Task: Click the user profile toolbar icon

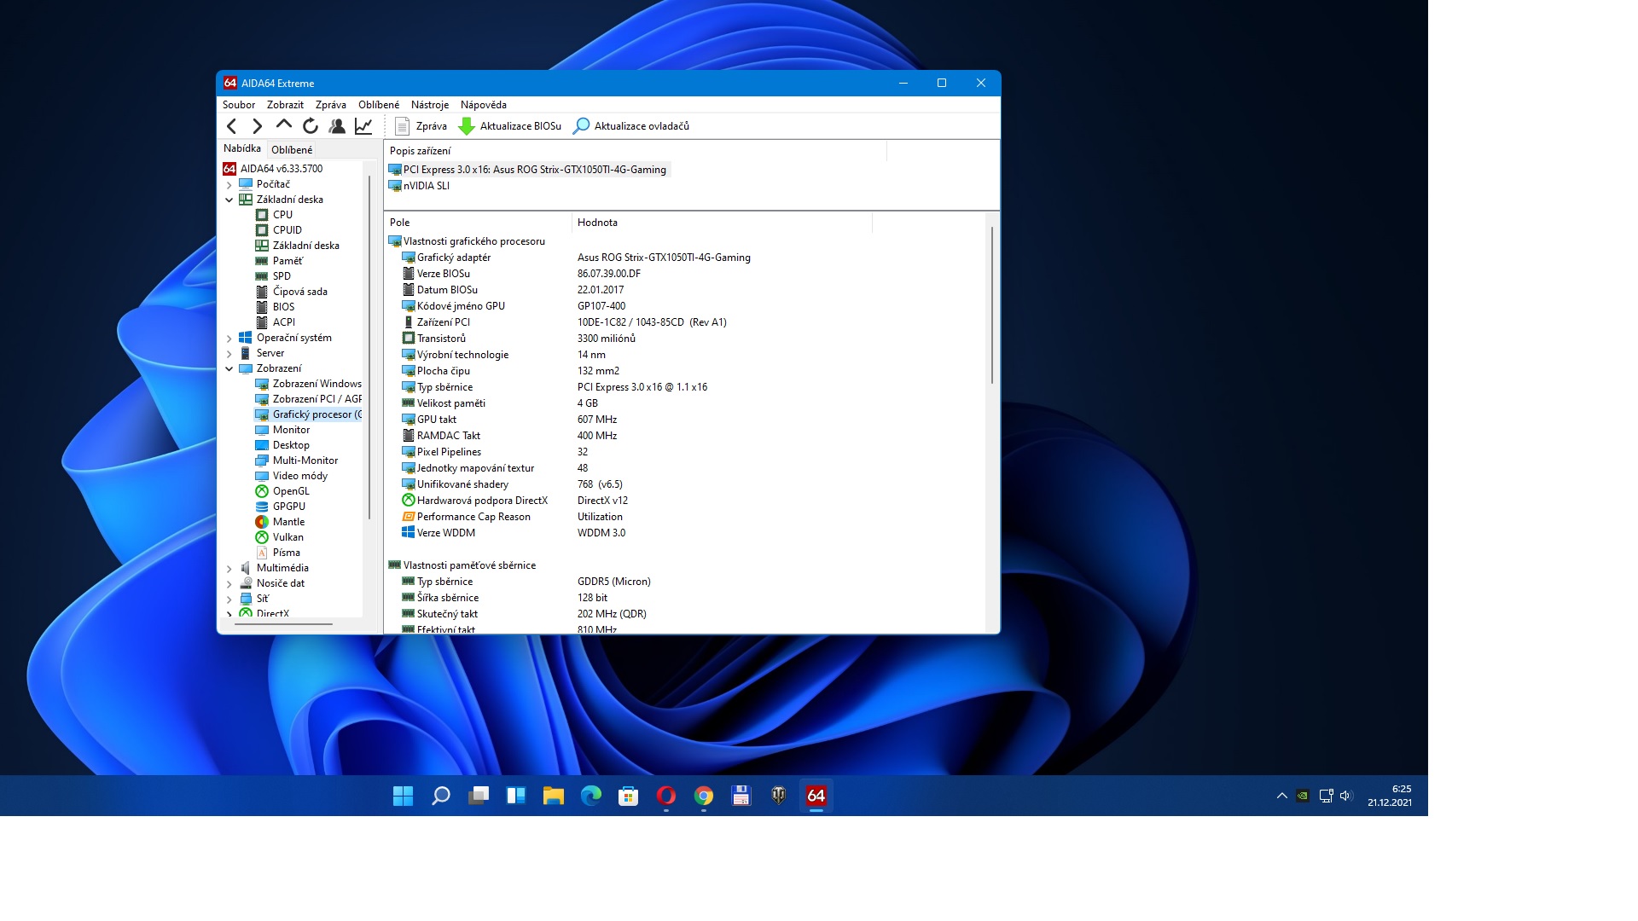Action: click(x=337, y=126)
